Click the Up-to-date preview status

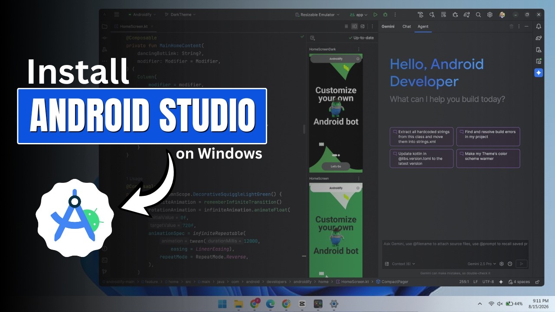pos(361,38)
